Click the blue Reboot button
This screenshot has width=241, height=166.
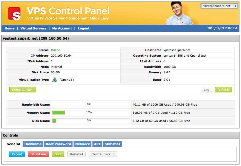[x=17, y=154]
